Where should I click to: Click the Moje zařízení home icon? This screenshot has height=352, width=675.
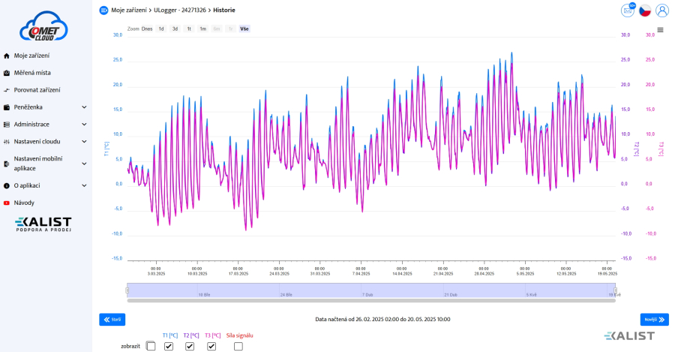click(x=7, y=56)
